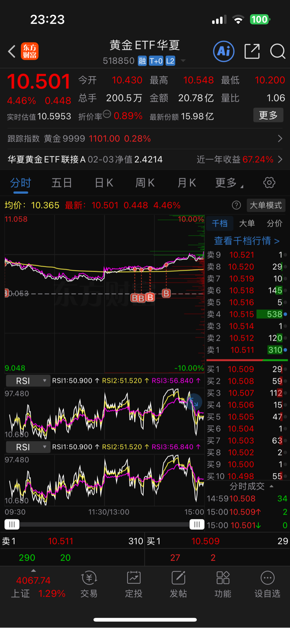
Task: Tap the 折价率 info circle icon
Action: click(x=107, y=114)
